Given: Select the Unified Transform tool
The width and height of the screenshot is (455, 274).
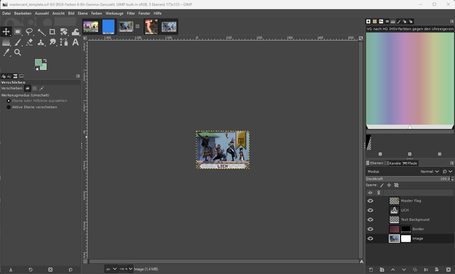Looking at the screenshot, I should coord(64,32).
